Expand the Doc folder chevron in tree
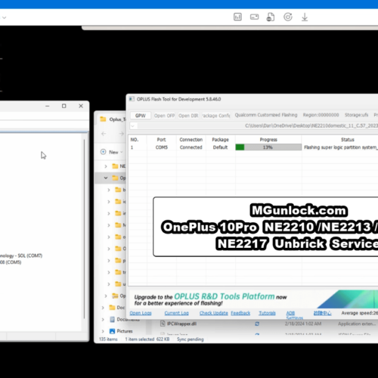This screenshot has width=378, height=378. tap(103, 308)
